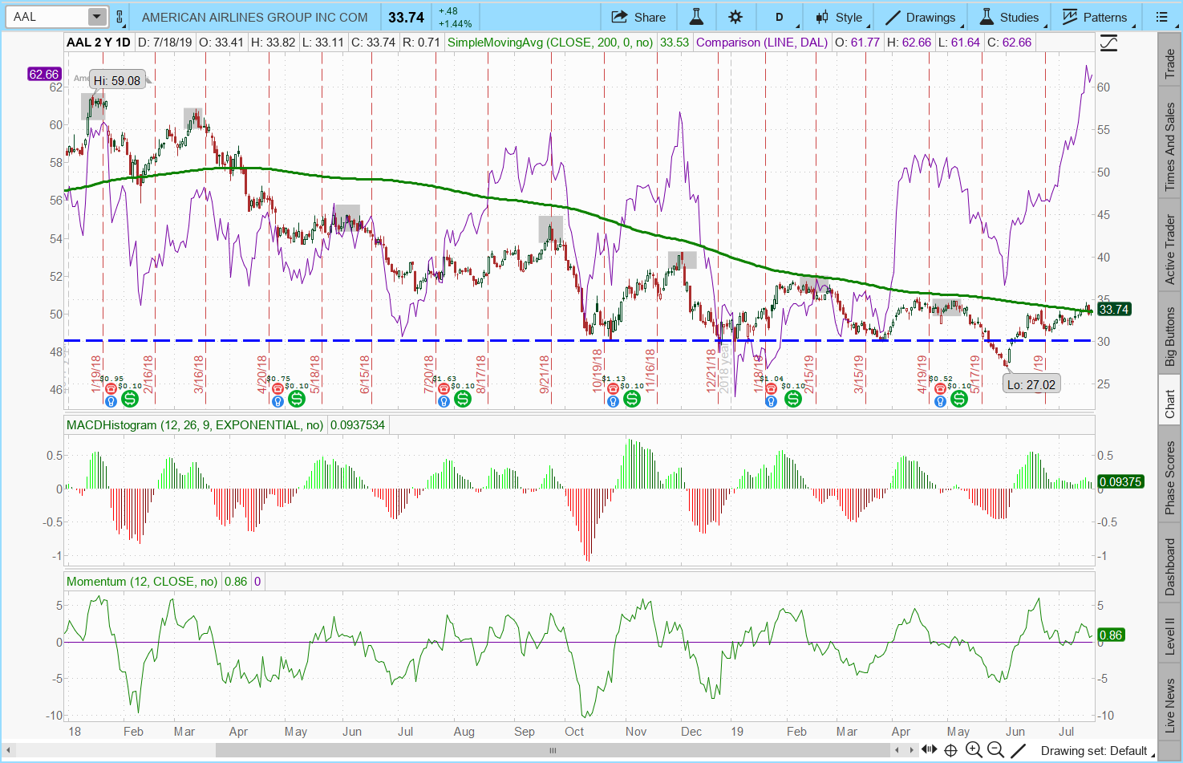This screenshot has height=763, width=1183.
Task: Open the flask quick study icon
Action: point(696,17)
